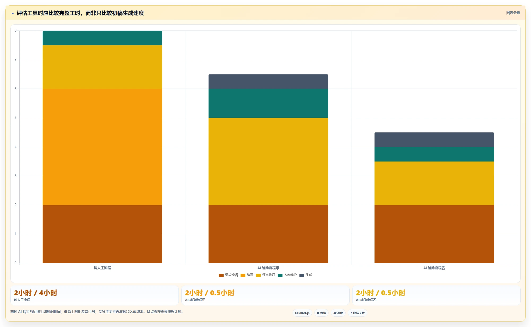Click slate 生成 segment of AI 辅助流程乙 bar
Viewport: 531px width, 327px height.
pyautogui.click(x=434, y=139)
